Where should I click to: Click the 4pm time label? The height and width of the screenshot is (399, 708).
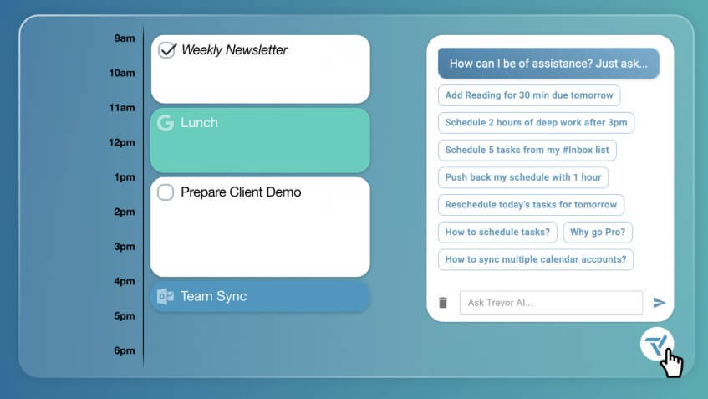pos(125,281)
